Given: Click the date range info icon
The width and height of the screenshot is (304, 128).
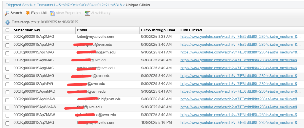Looking at the screenshot, I should (7, 22).
